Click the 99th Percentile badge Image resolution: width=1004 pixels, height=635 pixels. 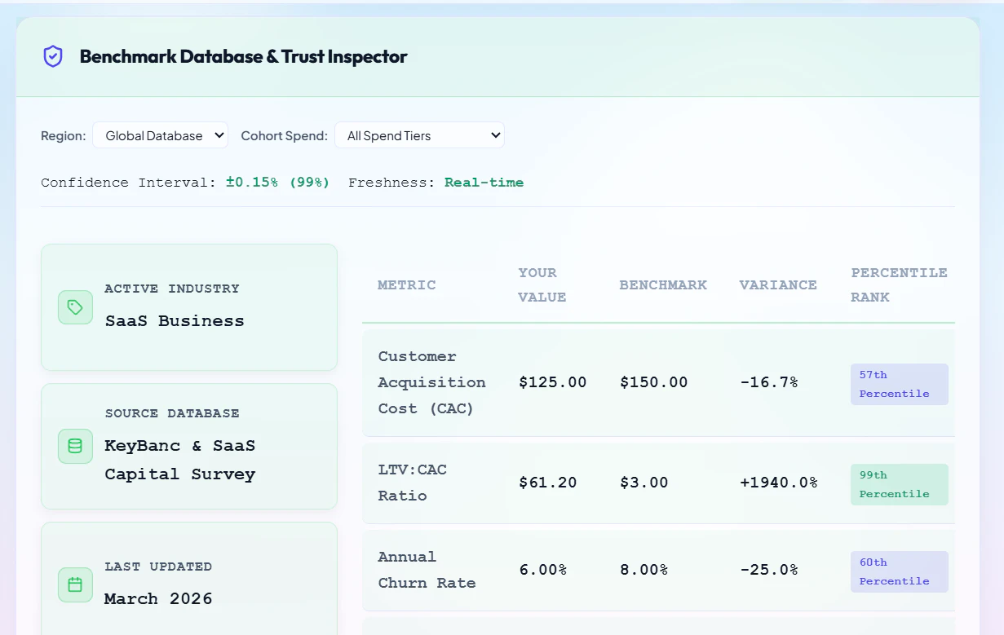tap(899, 484)
